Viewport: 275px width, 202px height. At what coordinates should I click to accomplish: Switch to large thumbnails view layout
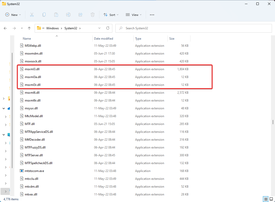click(x=271, y=199)
